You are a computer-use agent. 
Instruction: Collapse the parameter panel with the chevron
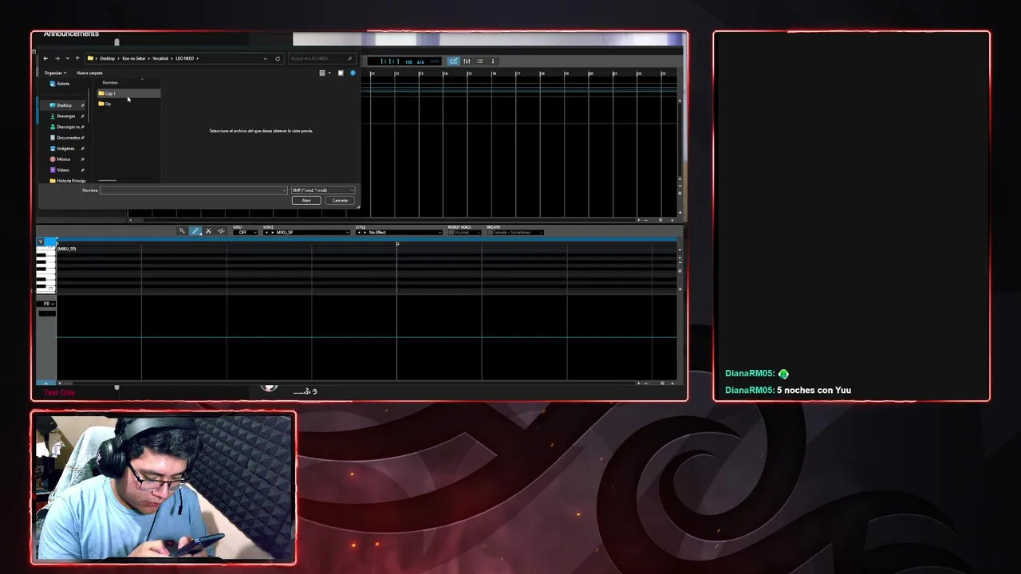coord(45,383)
